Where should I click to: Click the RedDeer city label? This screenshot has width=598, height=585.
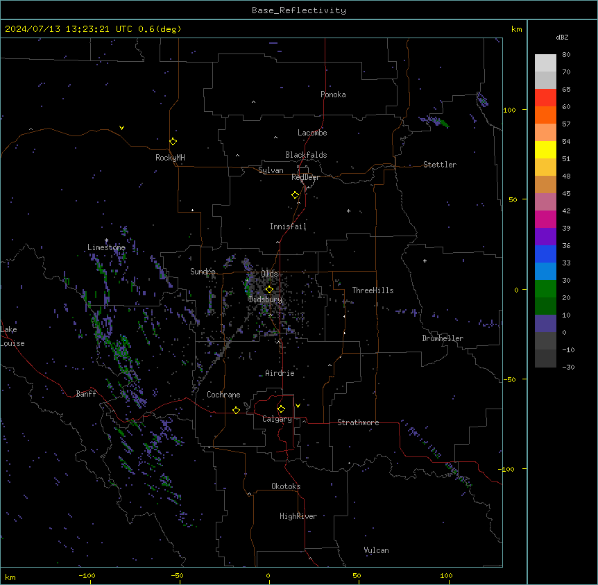coord(305,177)
